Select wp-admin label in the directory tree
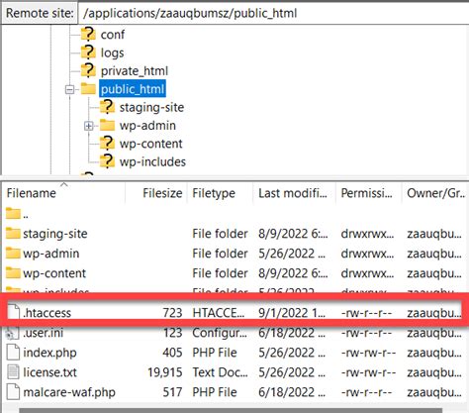This screenshot has width=469, height=413. click(x=147, y=126)
